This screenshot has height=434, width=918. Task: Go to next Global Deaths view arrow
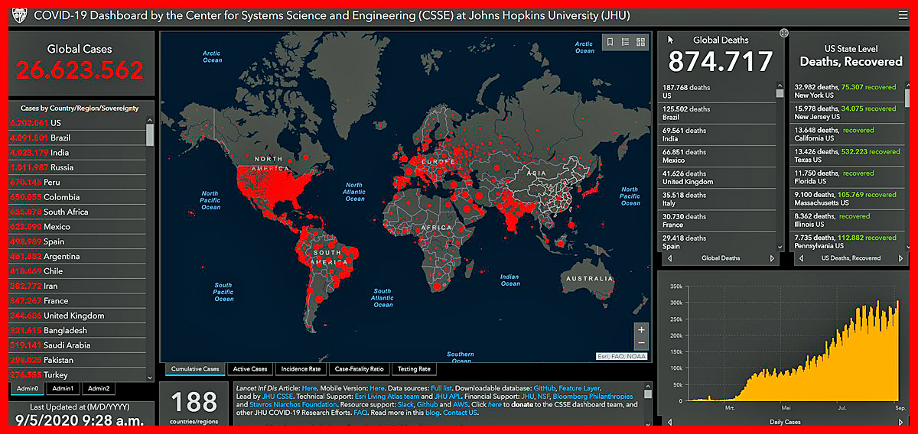[772, 258]
